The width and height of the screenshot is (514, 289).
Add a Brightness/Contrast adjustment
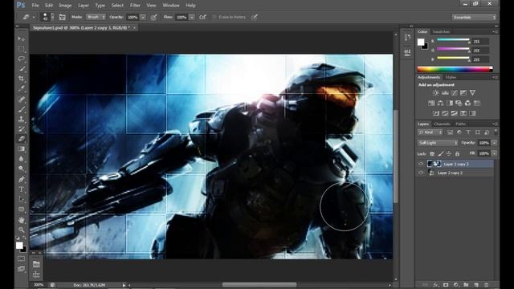click(x=435, y=93)
